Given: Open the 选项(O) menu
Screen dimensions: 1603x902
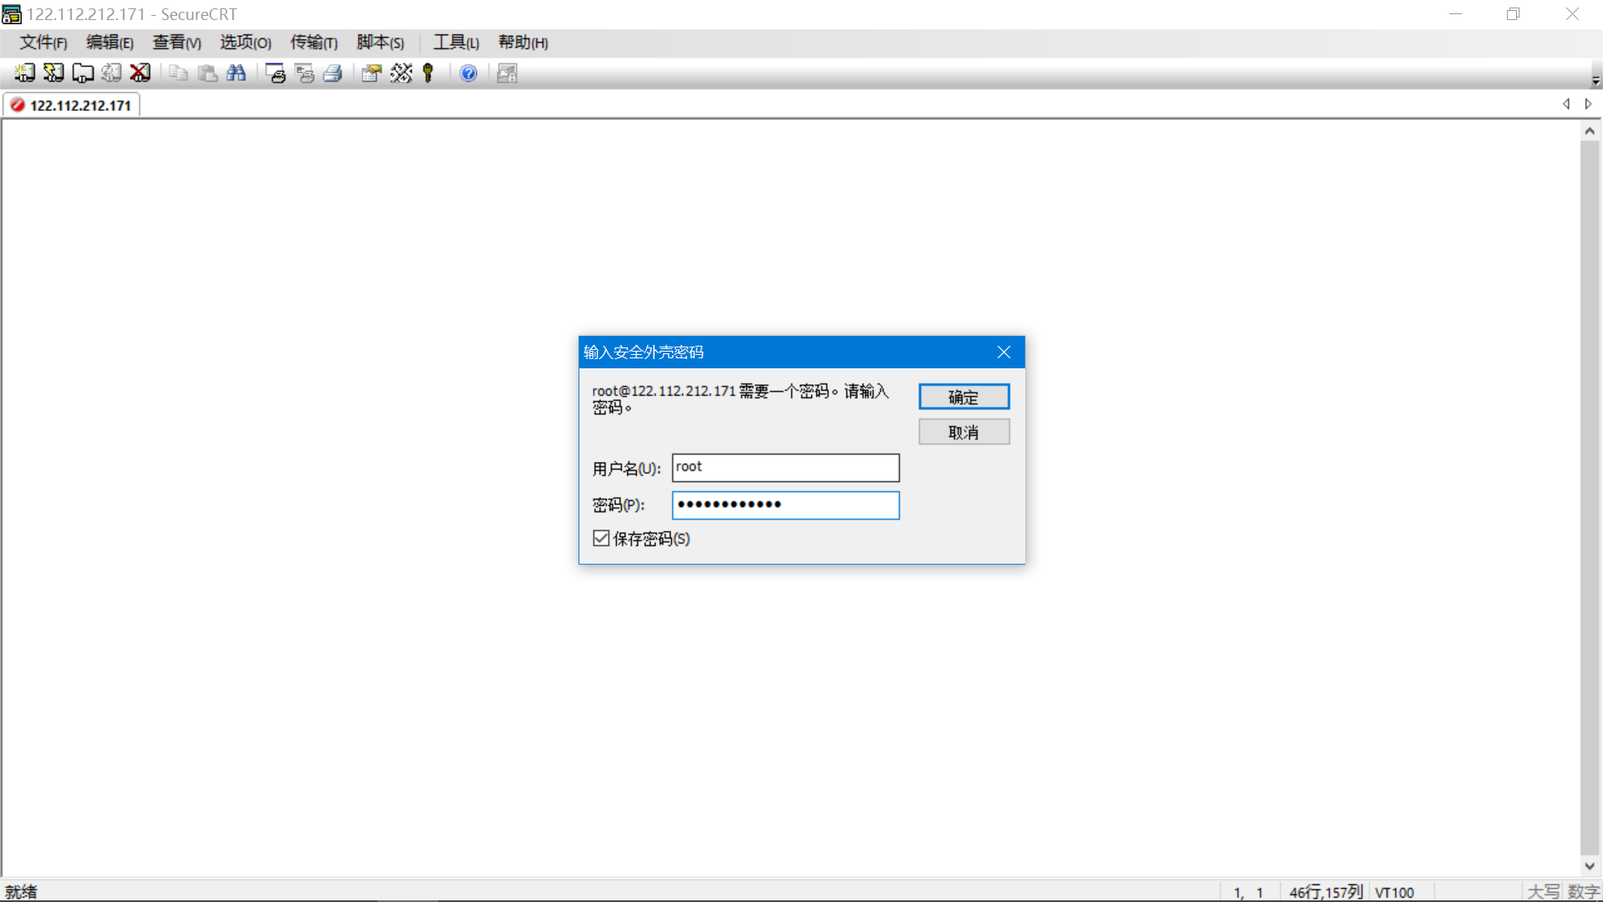Looking at the screenshot, I should click(x=245, y=43).
